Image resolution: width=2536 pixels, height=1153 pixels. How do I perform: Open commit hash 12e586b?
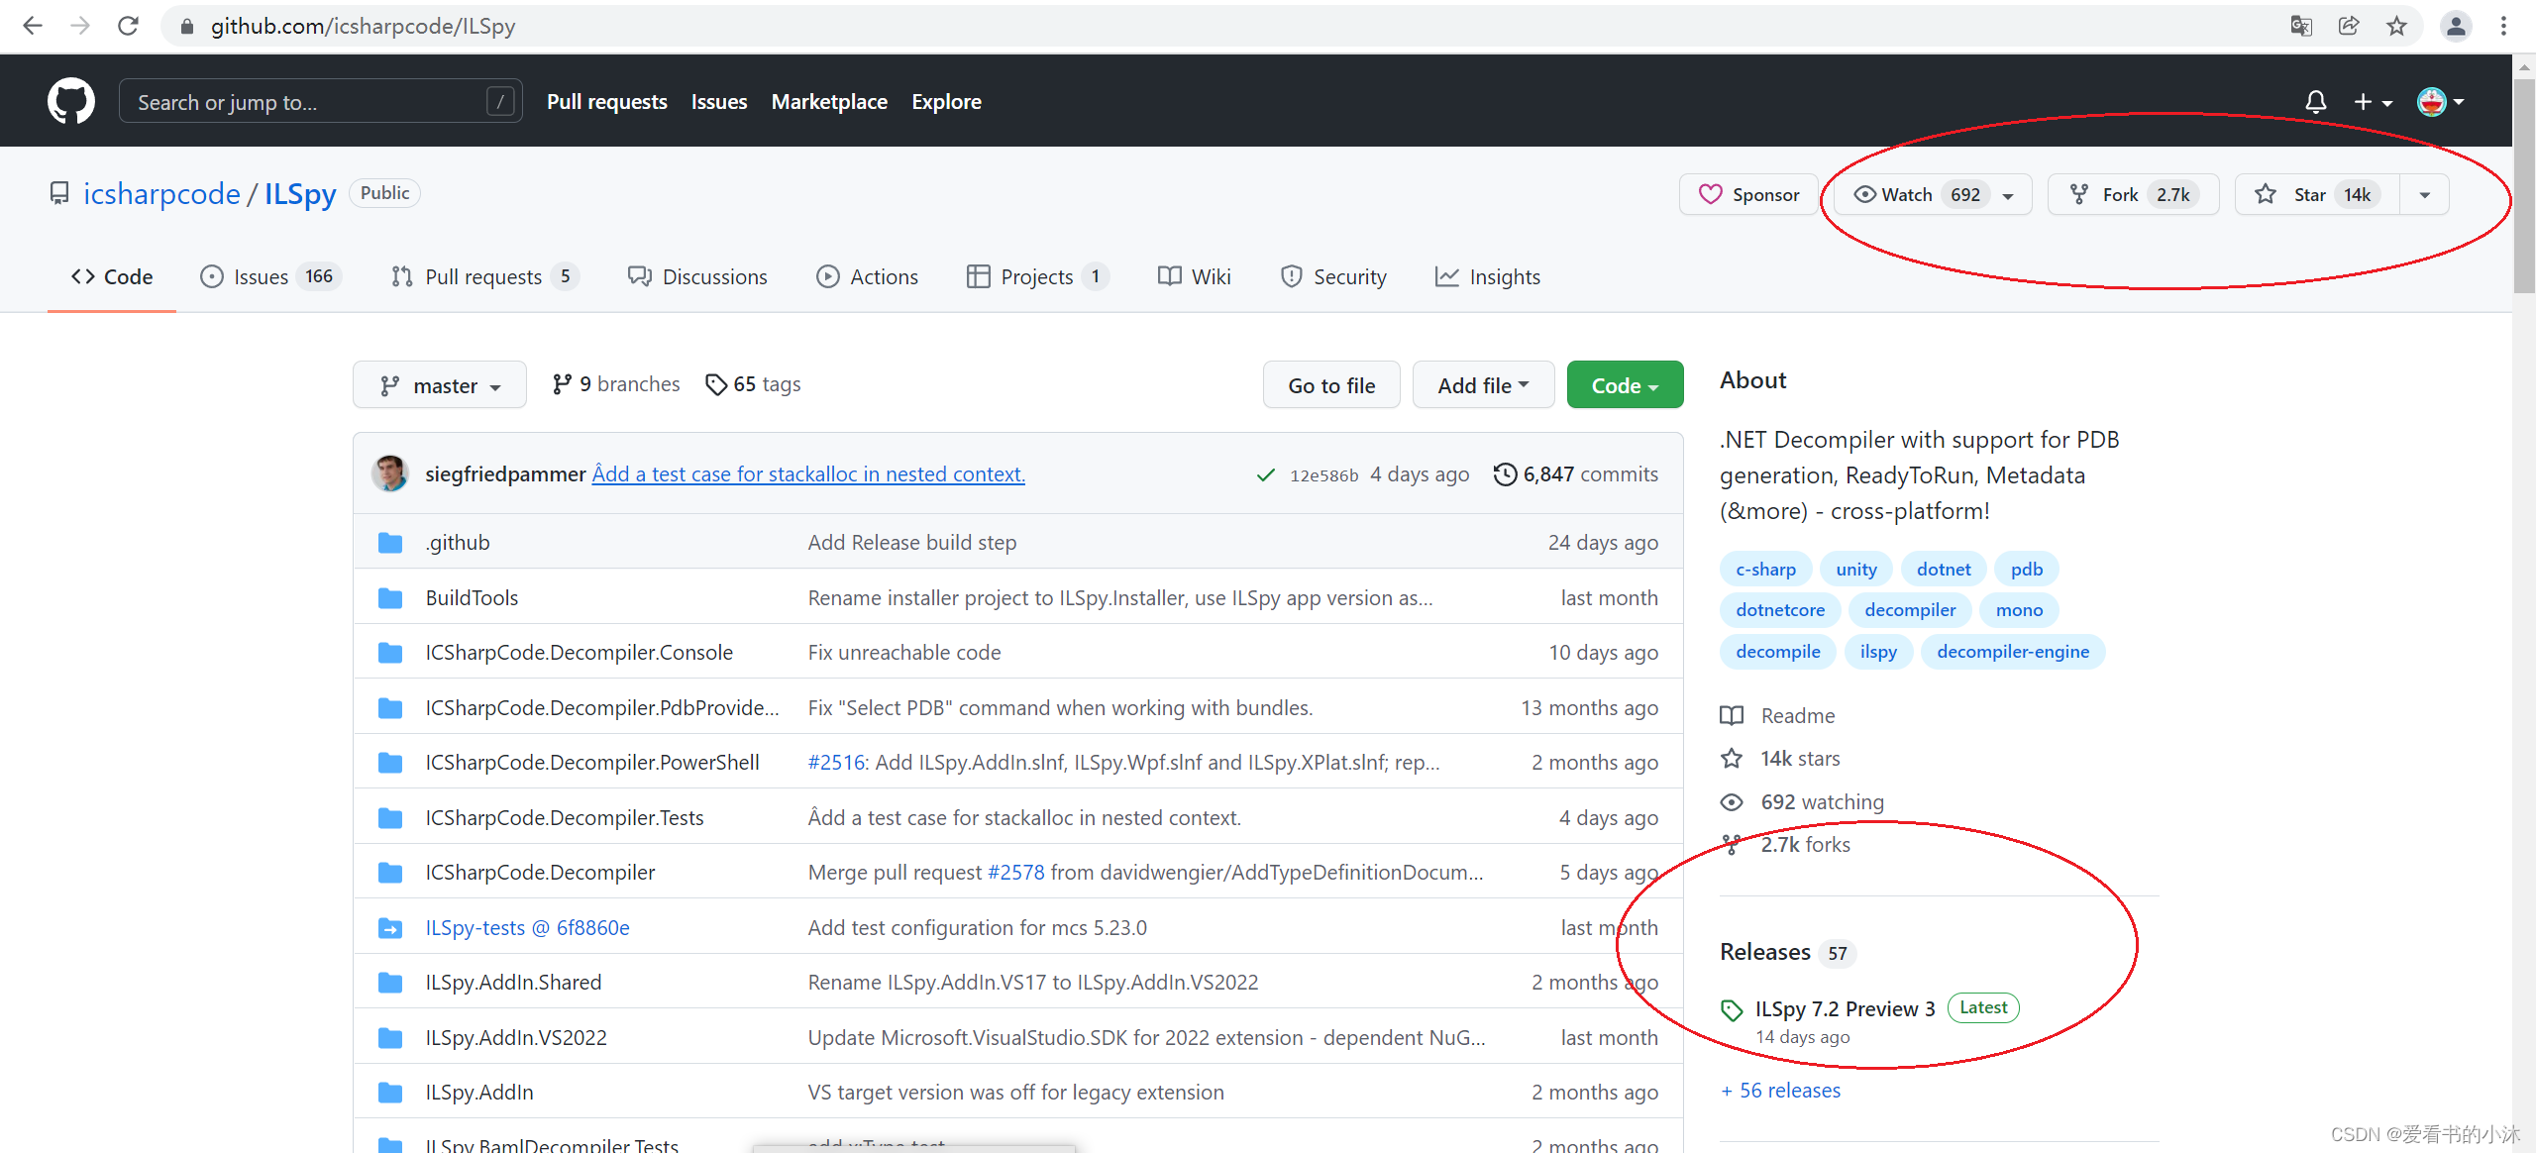(1323, 475)
